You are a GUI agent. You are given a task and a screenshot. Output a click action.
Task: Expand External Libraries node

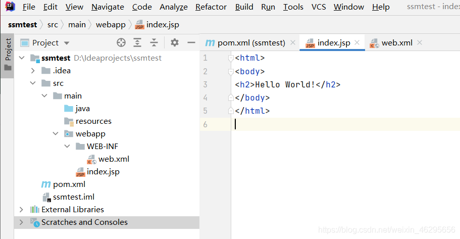tap(21, 210)
